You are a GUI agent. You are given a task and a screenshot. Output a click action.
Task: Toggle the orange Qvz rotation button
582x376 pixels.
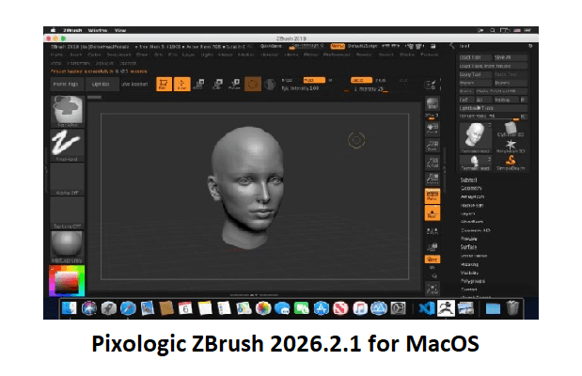pyautogui.click(x=433, y=259)
